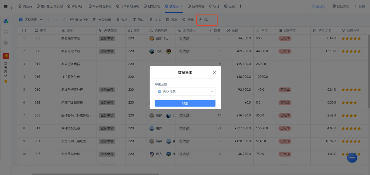Click the five-star rating in 办公耗材申领 row
This screenshot has height=175, width=370.
click(351, 38)
